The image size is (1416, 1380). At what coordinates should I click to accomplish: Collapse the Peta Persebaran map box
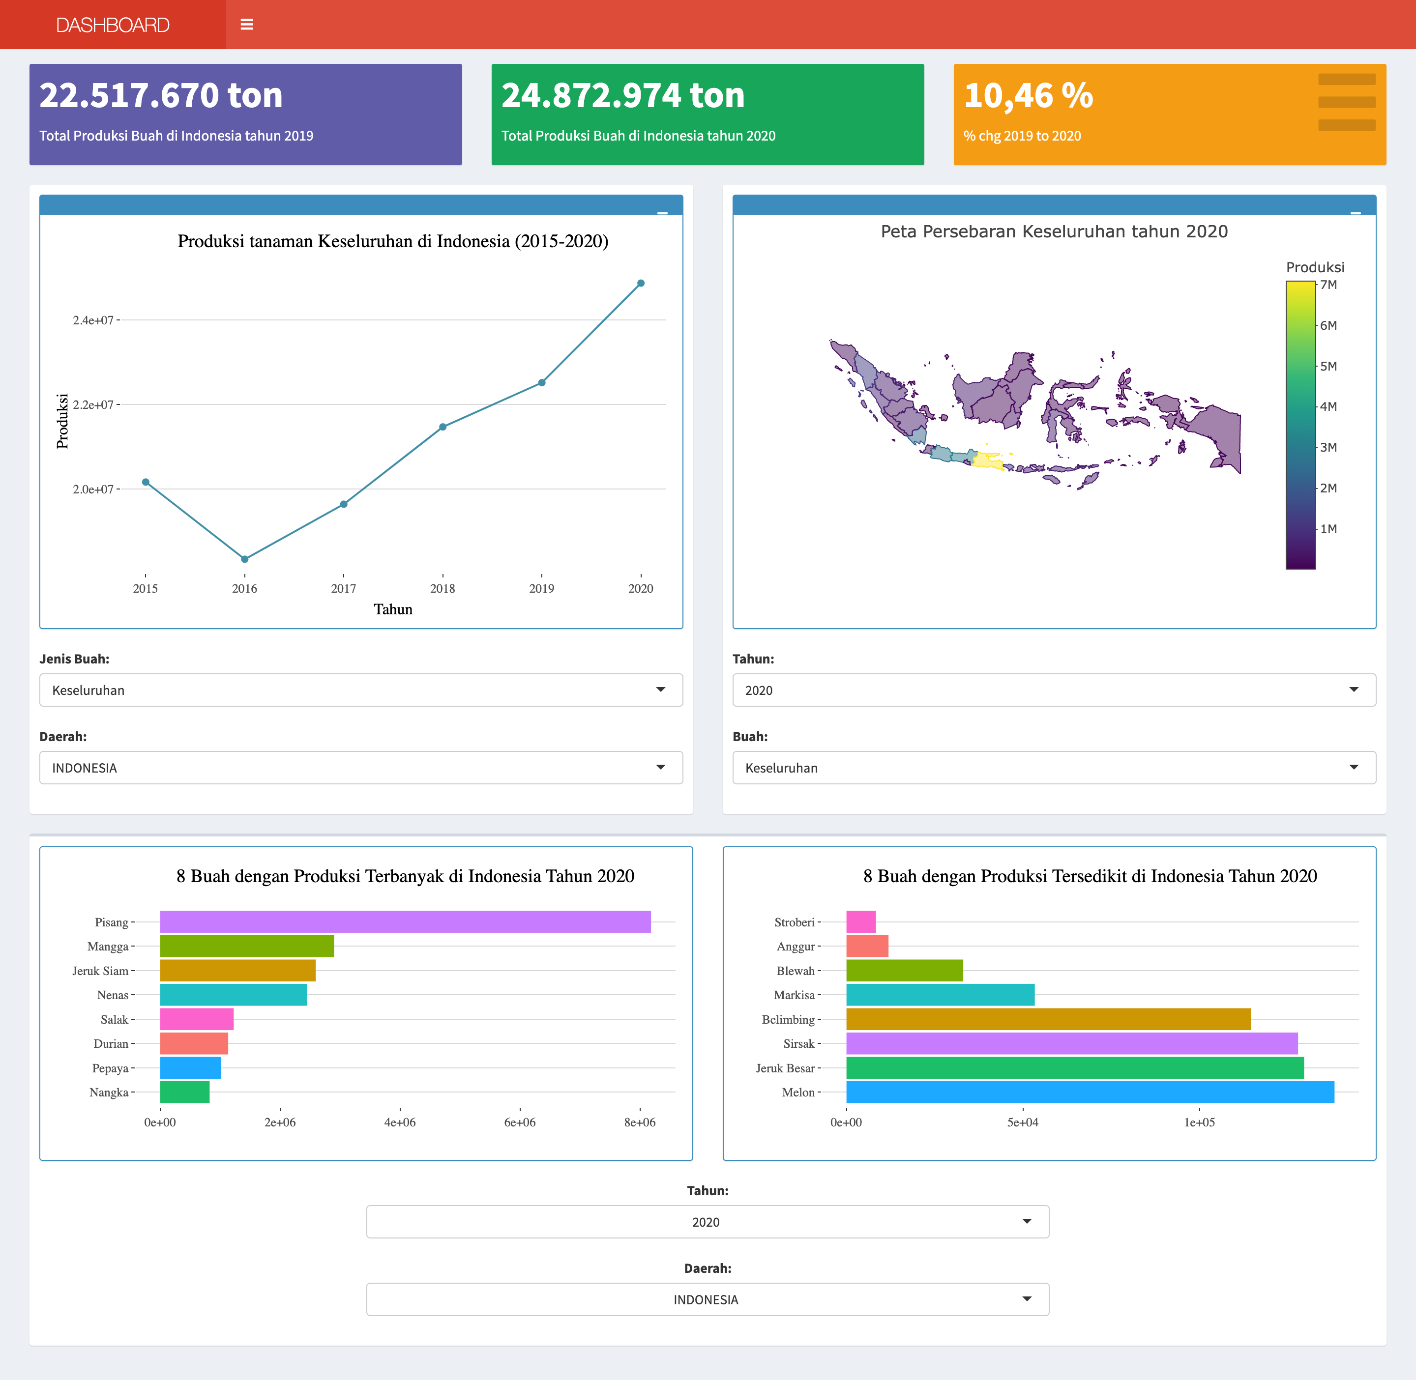coord(1355,212)
